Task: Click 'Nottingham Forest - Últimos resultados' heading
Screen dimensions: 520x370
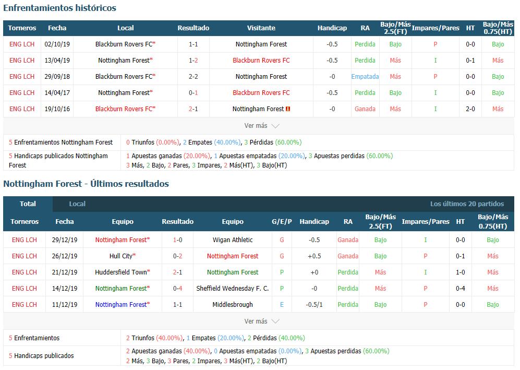Action: (x=86, y=184)
